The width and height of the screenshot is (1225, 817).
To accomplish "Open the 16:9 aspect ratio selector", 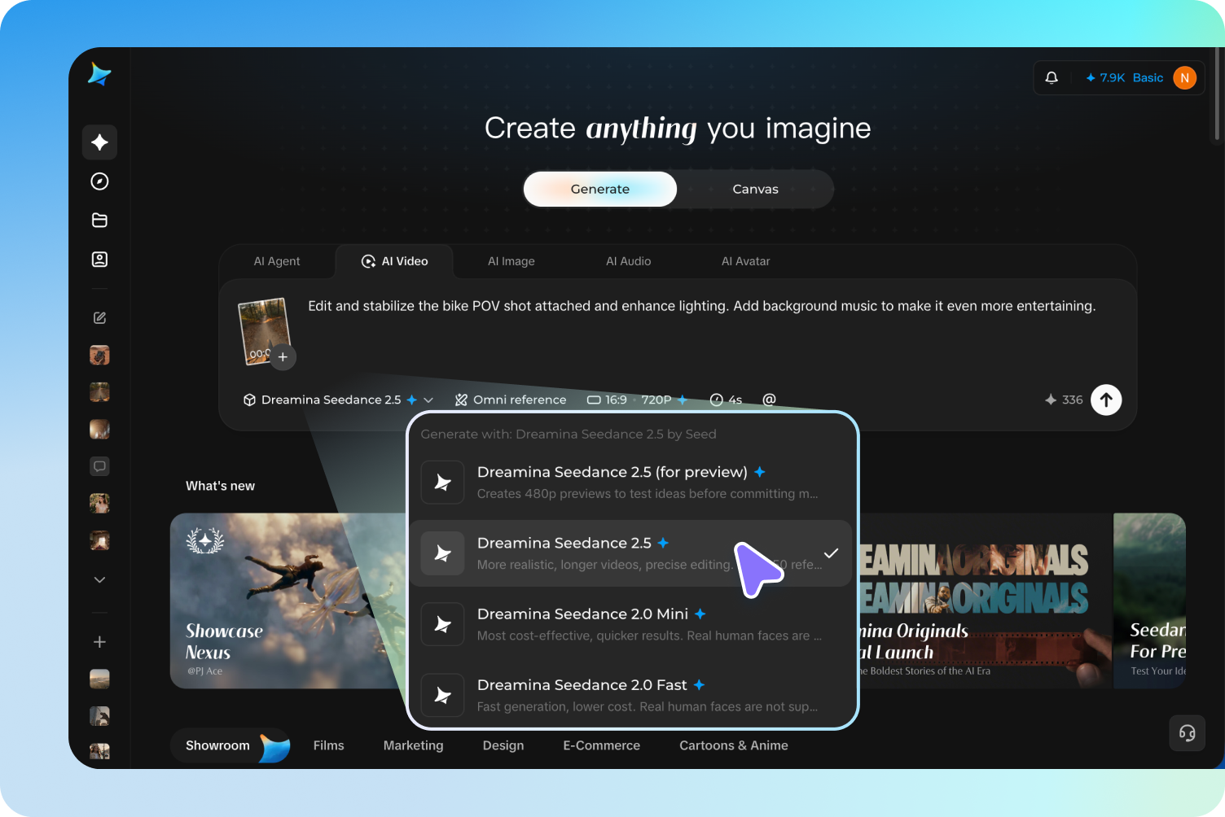I will tap(607, 400).
